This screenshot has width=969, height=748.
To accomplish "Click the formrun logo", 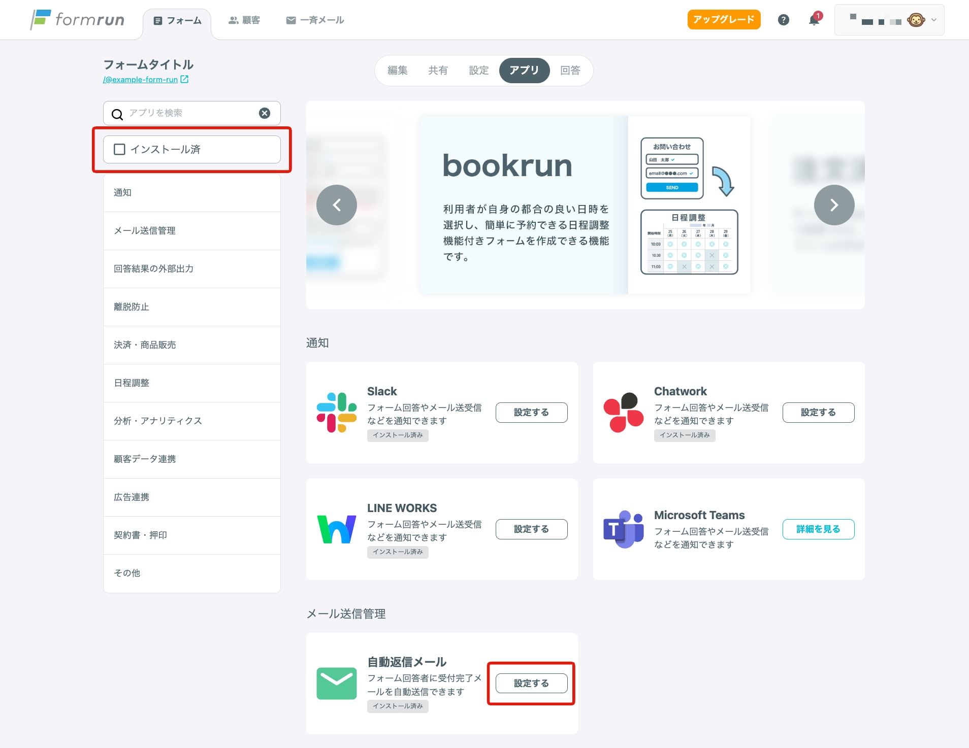I will (77, 20).
